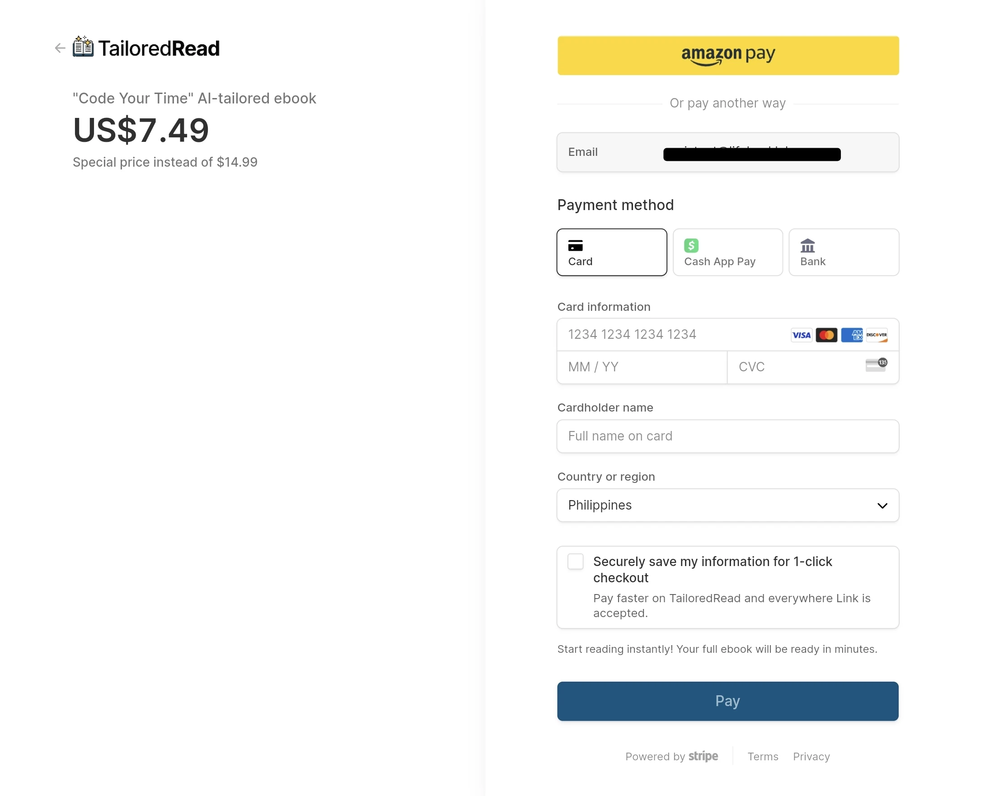Select the Card payment method tab
994x796 pixels.
click(611, 252)
